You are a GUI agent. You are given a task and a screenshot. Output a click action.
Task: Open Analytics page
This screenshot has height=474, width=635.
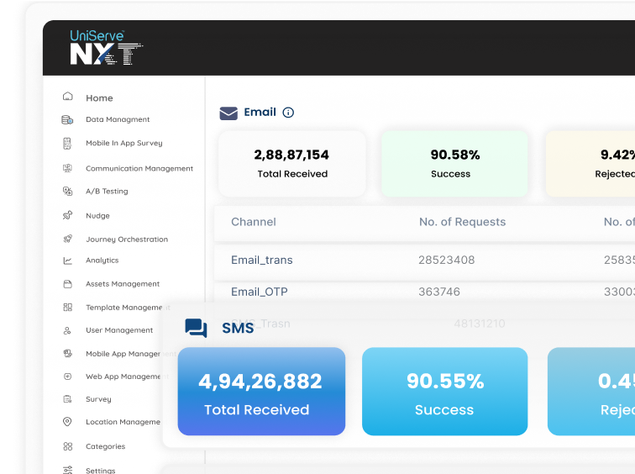tap(102, 261)
